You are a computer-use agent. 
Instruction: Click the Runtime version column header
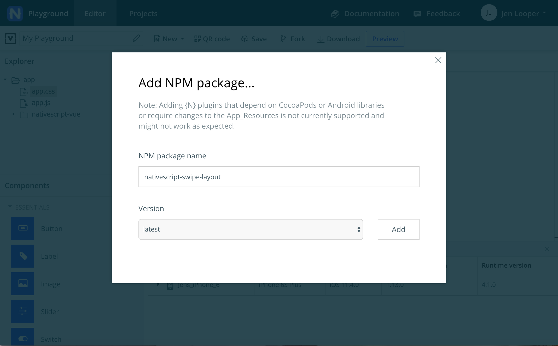(x=507, y=265)
